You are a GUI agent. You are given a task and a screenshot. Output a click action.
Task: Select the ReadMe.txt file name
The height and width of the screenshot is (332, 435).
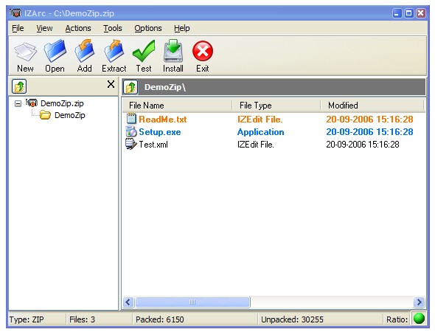point(163,120)
